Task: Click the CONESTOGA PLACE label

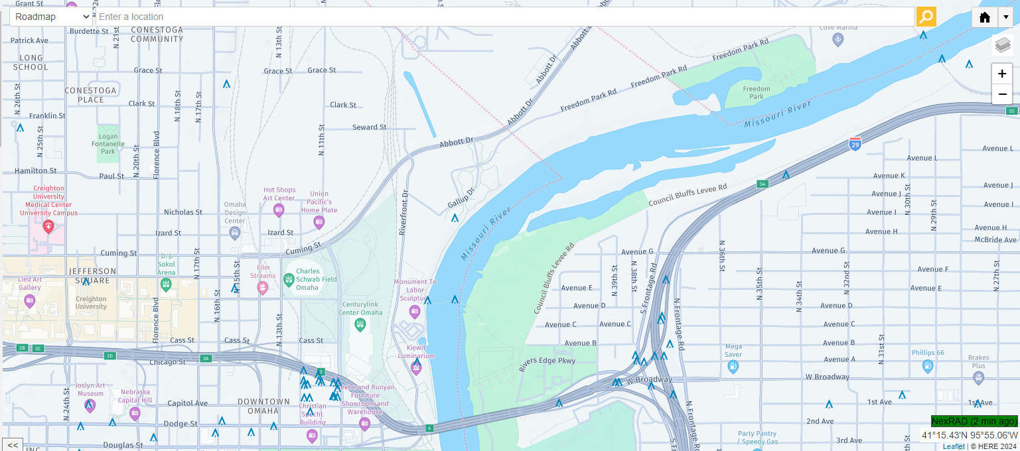Action: coord(90,95)
